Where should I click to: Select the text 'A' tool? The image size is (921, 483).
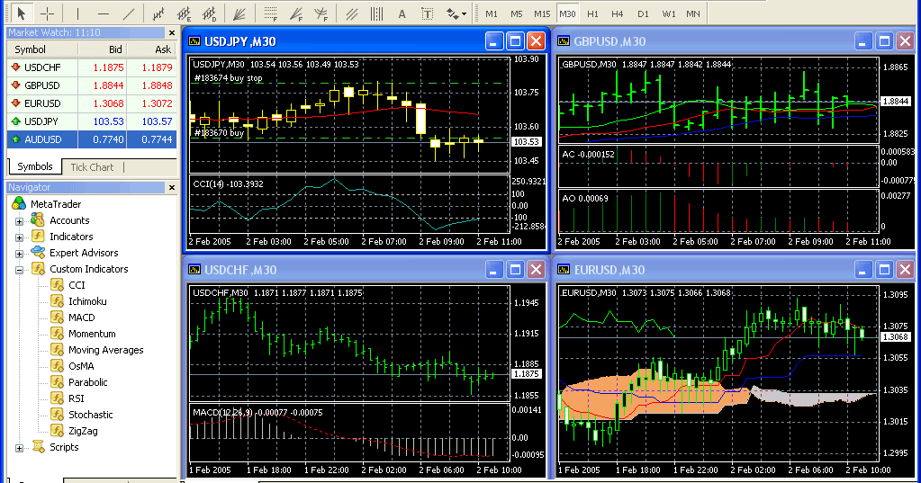402,13
